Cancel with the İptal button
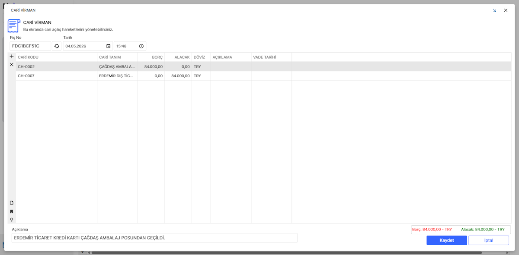 (x=489, y=240)
